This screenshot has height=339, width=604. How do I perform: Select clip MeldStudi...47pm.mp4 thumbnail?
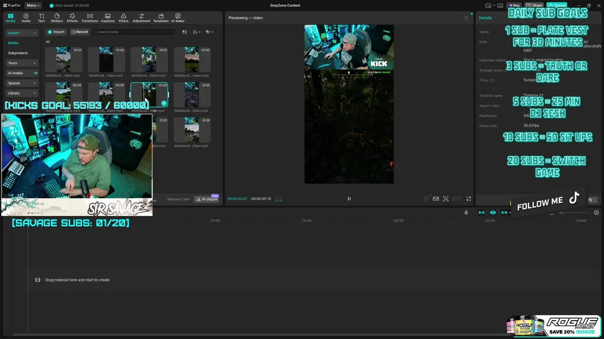tap(64, 59)
